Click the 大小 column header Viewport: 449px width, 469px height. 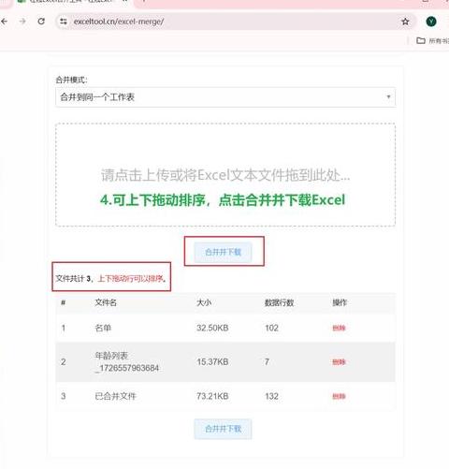pyautogui.click(x=204, y=302)
